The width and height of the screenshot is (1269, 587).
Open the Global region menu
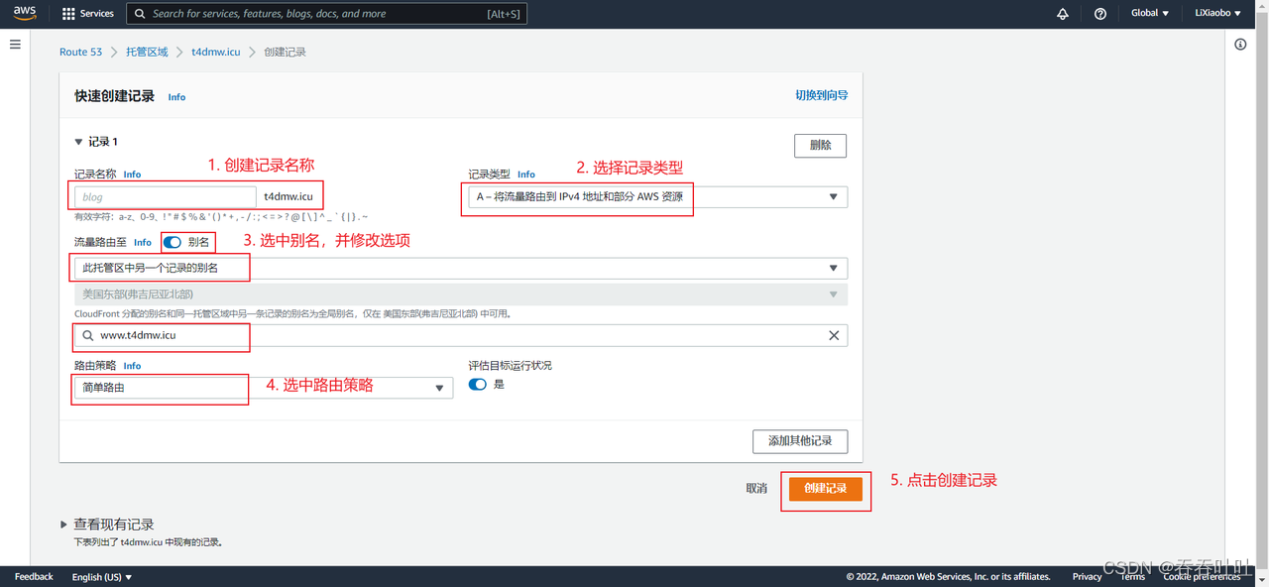pyautogui.click(x=1150, y=14)
